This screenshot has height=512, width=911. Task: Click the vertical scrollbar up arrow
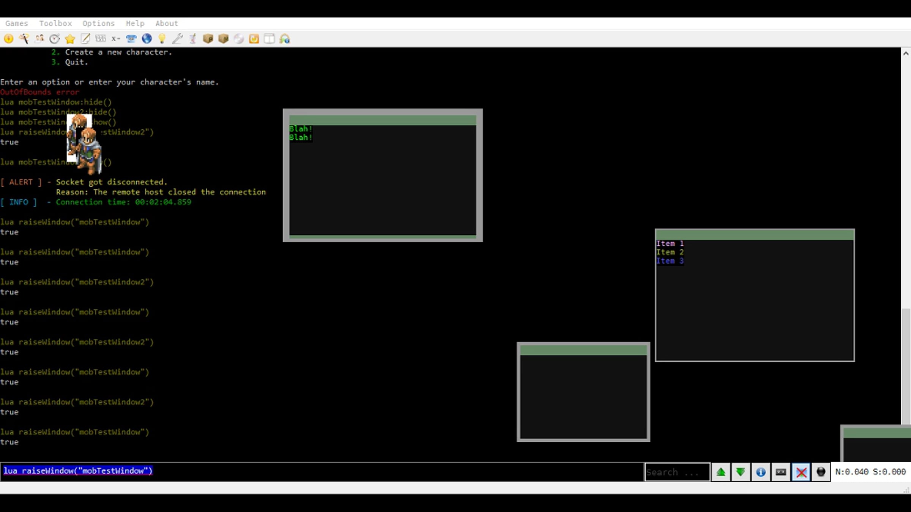[x=906, y=54]
